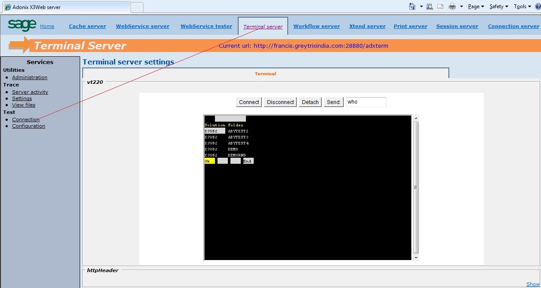Select the ABYTEST2 folder row in terminal
541x288 pixels.
coord(227,131)
